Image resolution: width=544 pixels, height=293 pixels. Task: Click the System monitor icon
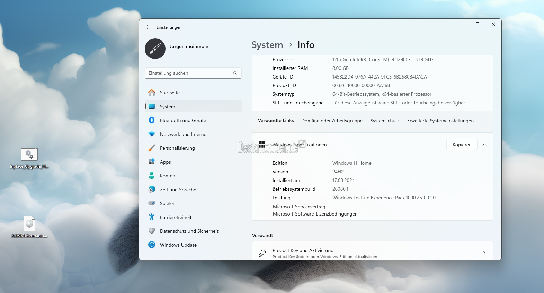click(x=152, y=107)
